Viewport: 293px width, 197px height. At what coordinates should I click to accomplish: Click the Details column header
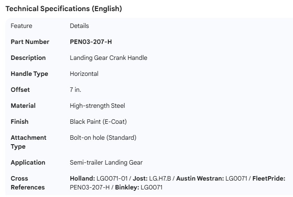click(79, 26)
